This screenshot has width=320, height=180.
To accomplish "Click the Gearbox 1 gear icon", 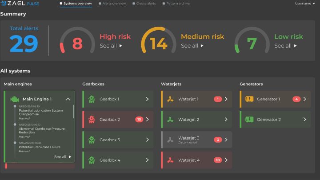I will point(92,99).
